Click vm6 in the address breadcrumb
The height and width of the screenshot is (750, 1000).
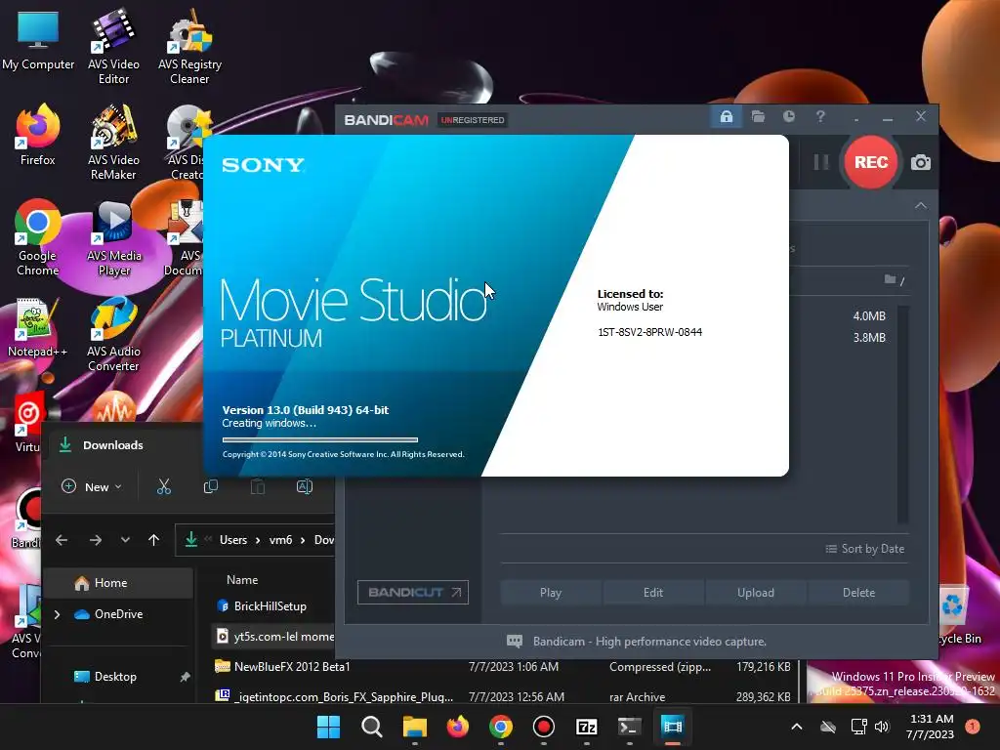tap(280, 540)
